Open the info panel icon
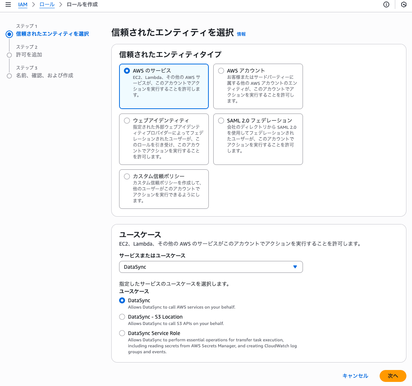Screen dimensions: 412x386 coord(386,4)
